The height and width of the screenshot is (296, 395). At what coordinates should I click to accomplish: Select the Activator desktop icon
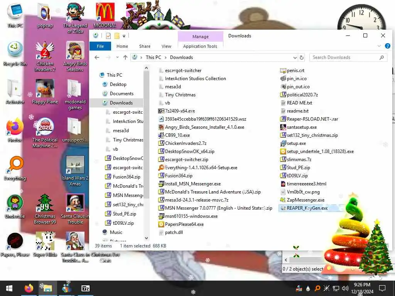tap(15, 92)
